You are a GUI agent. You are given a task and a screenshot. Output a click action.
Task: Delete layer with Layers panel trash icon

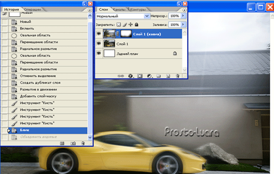click(x=178, y=76)
